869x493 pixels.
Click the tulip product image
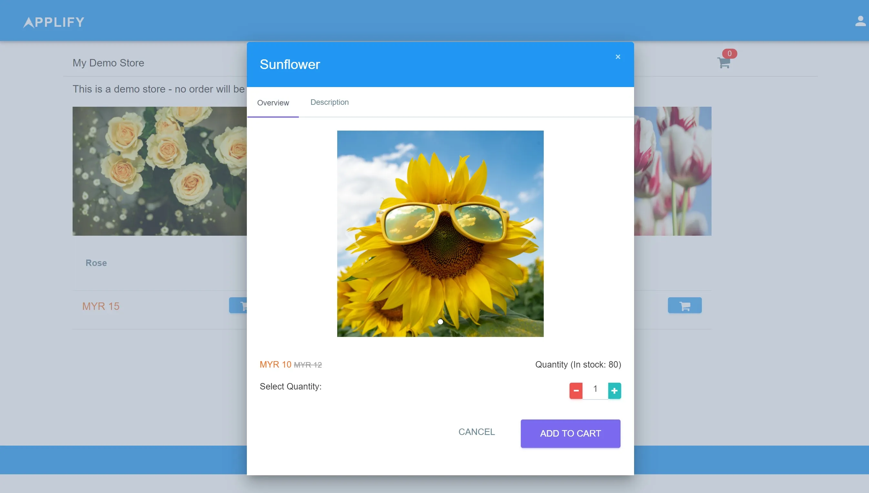tap(672, 171)
